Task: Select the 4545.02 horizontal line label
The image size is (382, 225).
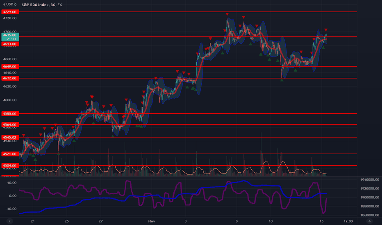Action: [10, 137]
